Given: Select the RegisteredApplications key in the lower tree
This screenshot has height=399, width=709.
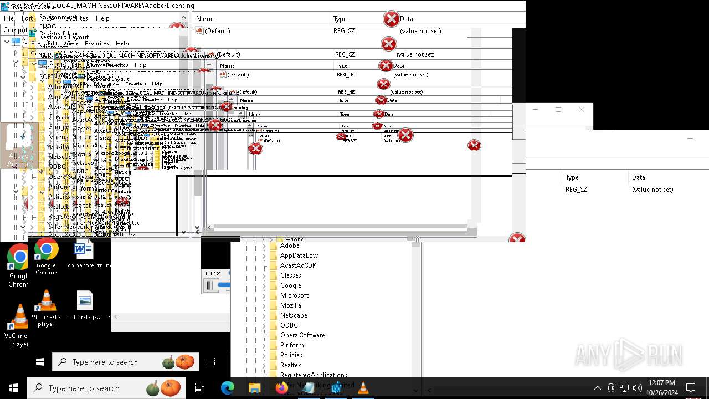Looking at the screenshot, I should tap(314, 375).
